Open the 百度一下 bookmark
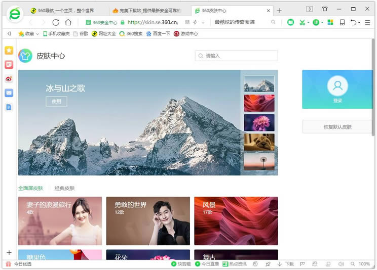This screenshot has width=377, height=270. (158, 34)
